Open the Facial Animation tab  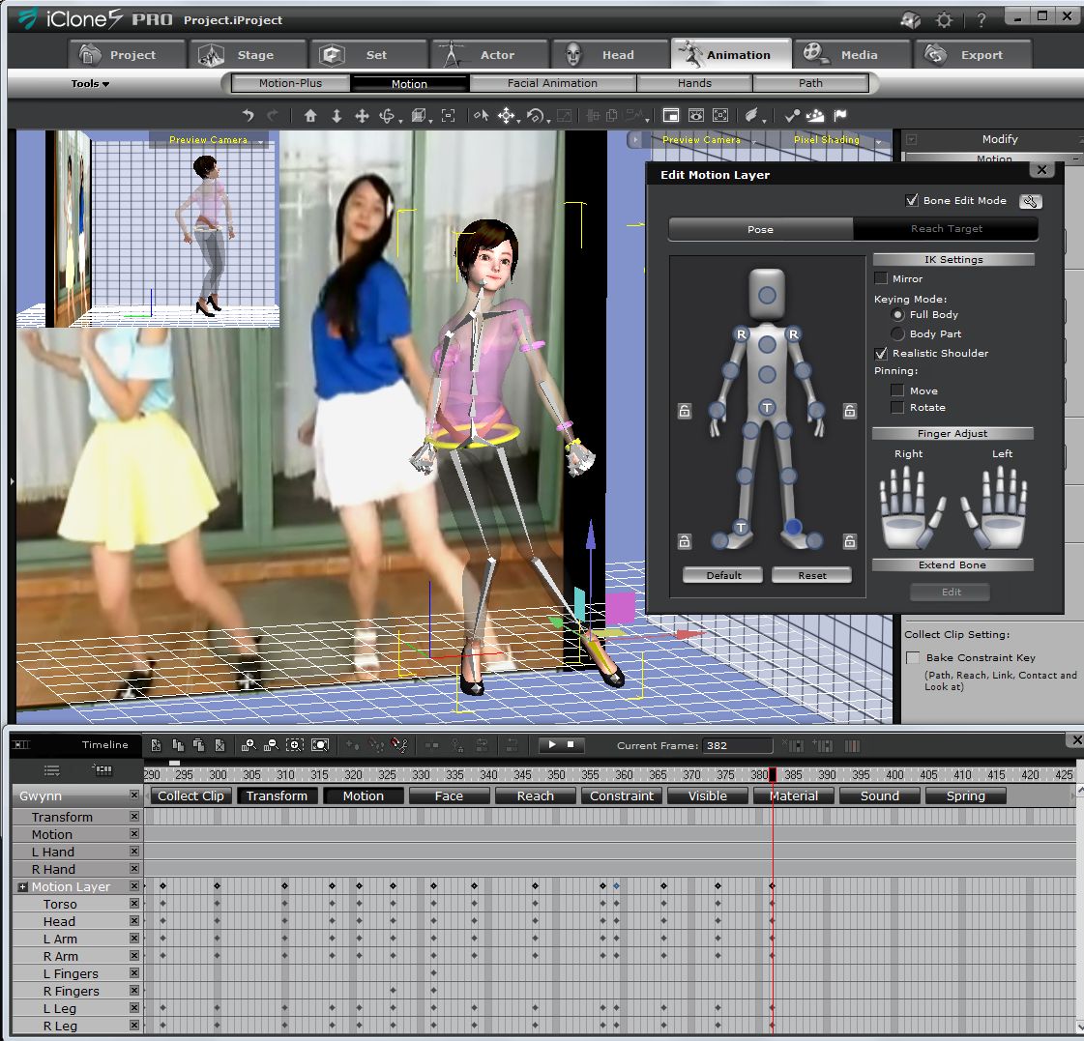pyautogui.click(x=552, y=83)
